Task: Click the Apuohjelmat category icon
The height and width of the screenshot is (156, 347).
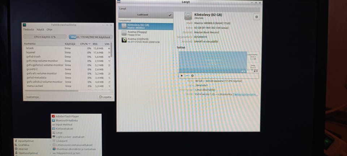Action: tap(16, 141)
